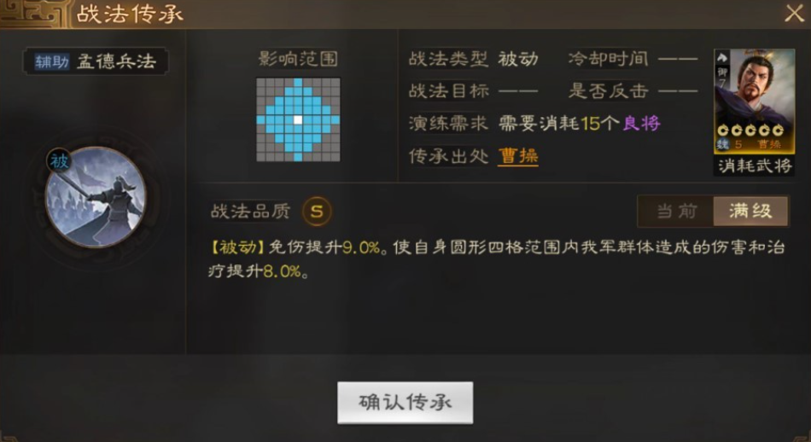This screenshot has width=811, height=442.
Task: Tap the blue influence range grid
Action: click(298, 120)
